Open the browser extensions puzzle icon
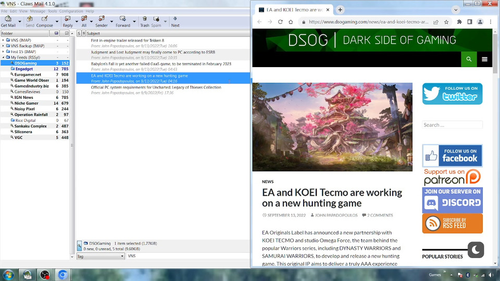Screen dimensions: 500x281 tap(459, 22)
